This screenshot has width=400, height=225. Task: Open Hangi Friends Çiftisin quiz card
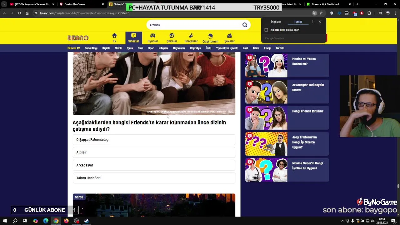point(287,118)
